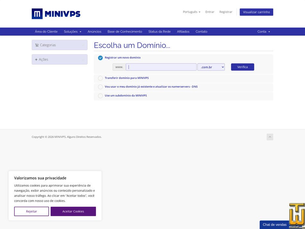Open the .com.br domain extension dropdown

(211, 67)
